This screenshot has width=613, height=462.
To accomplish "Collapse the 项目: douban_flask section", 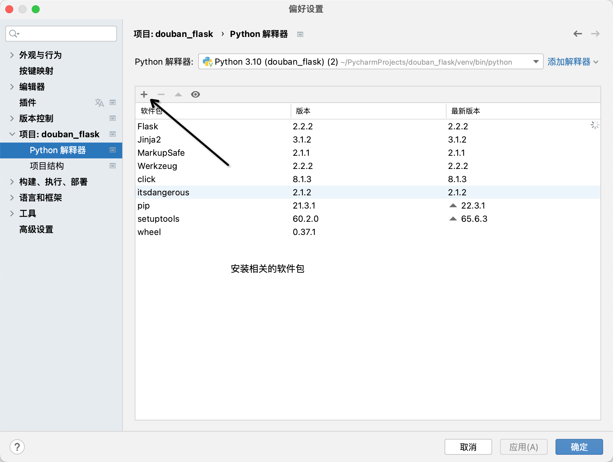I will pyautogui.click(x=12, y=134).
